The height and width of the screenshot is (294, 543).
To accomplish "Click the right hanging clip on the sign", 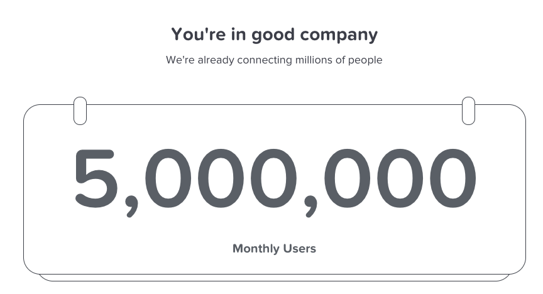I will click(x=468, y=111).
